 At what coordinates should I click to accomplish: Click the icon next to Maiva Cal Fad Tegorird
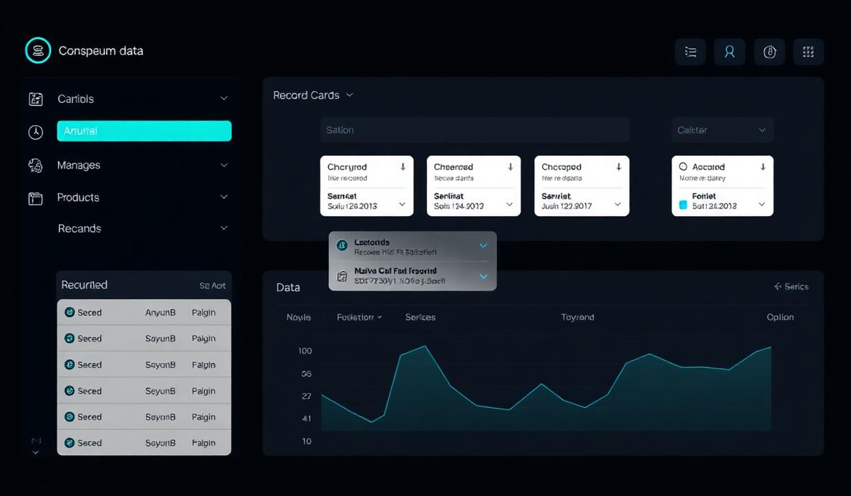[342, 275]
